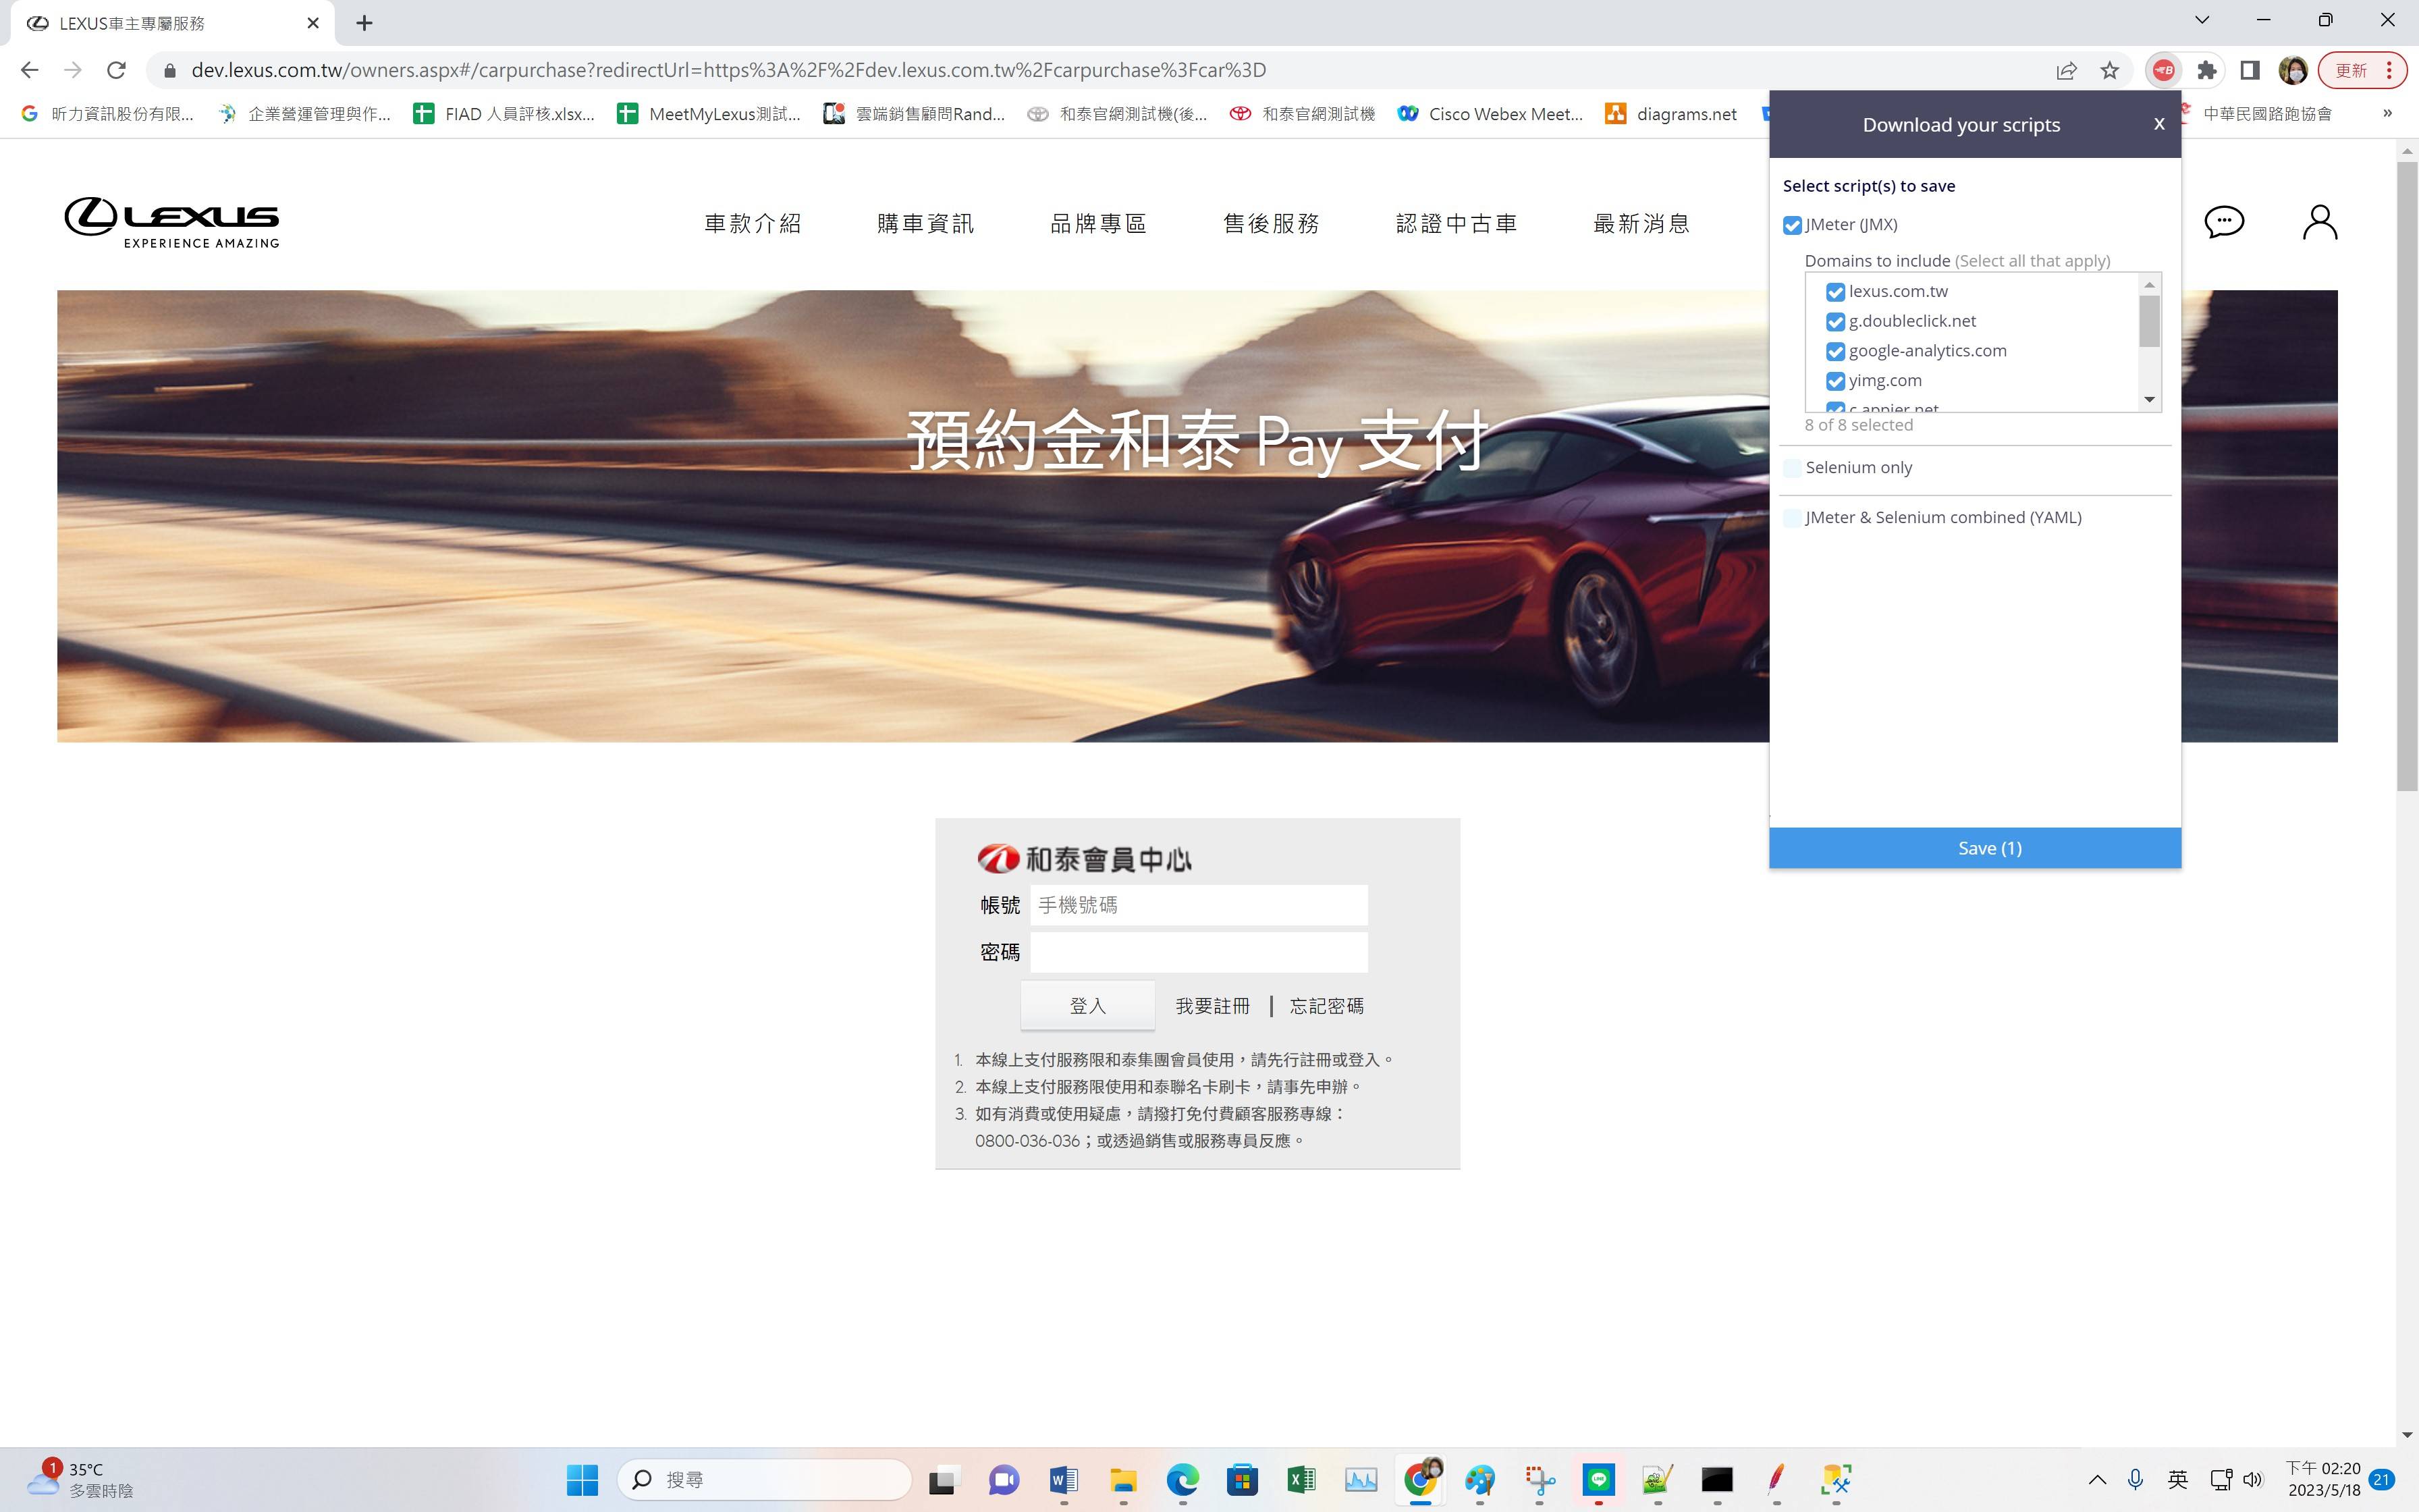The image size is (2419, 1512).
Task: Click the domain list scrollbar thumb
Action: 2149,321
